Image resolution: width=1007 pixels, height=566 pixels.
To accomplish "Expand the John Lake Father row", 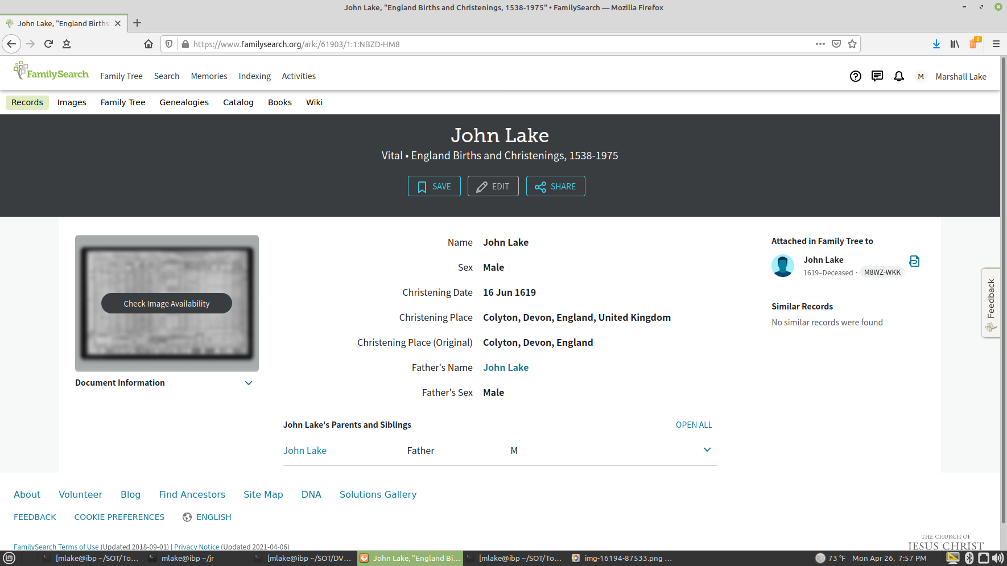I will pos(707,450).
